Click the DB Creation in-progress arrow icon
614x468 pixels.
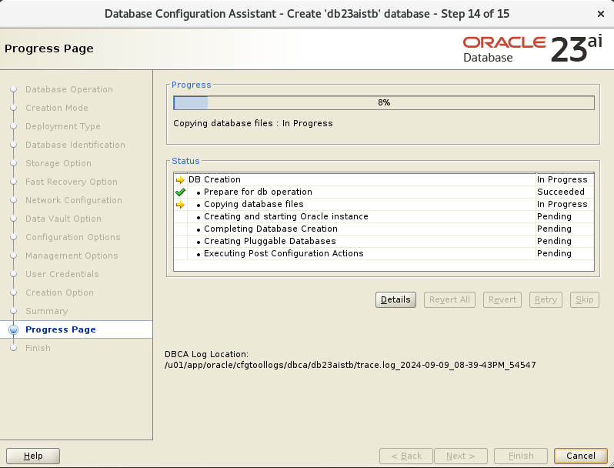point(180,180)
